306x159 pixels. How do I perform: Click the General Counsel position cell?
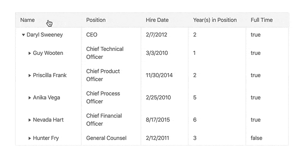click(111, 138)
